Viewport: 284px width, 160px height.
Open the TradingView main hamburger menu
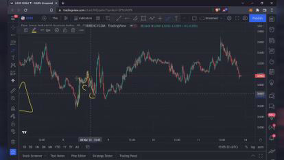pyautogui.click(x=13, y=18)
